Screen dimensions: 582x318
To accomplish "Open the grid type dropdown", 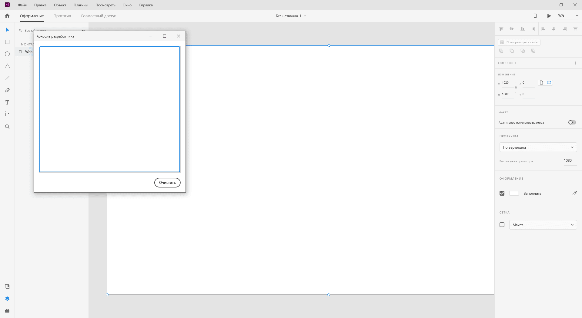I will coord(543,225).
